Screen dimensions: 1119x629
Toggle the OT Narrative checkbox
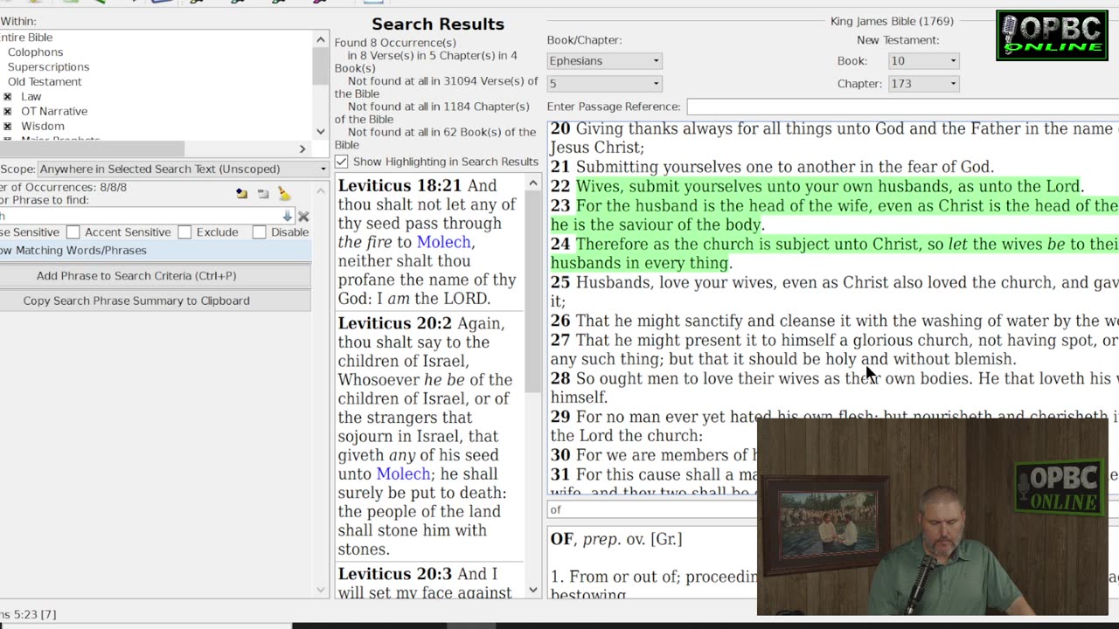8,112
